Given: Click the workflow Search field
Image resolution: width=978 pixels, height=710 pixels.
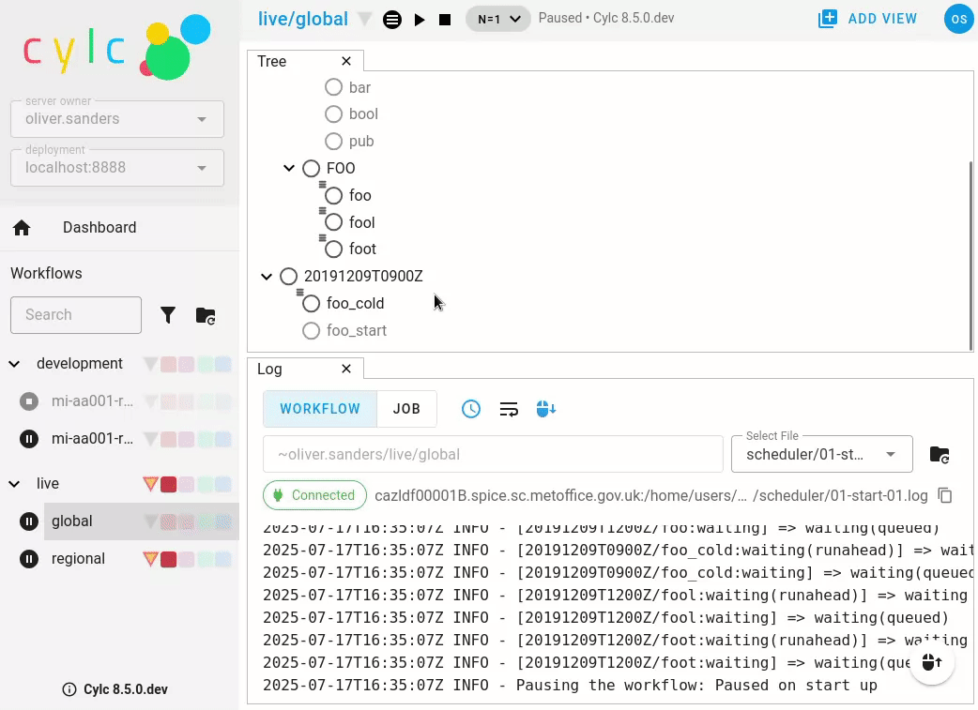Looking at the screenshot, I should [76, 315].
